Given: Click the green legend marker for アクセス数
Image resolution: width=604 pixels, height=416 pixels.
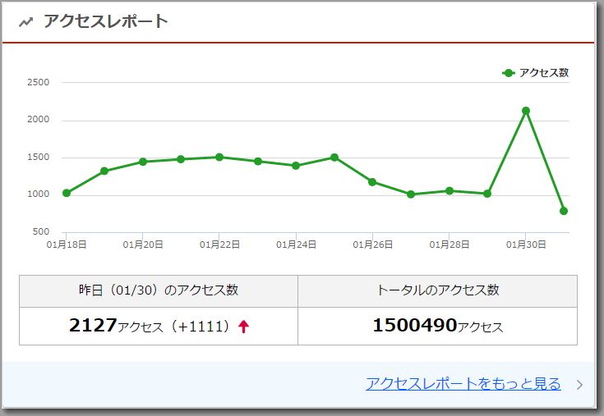Looking at the screenshot, I should (x=509, y=73).
